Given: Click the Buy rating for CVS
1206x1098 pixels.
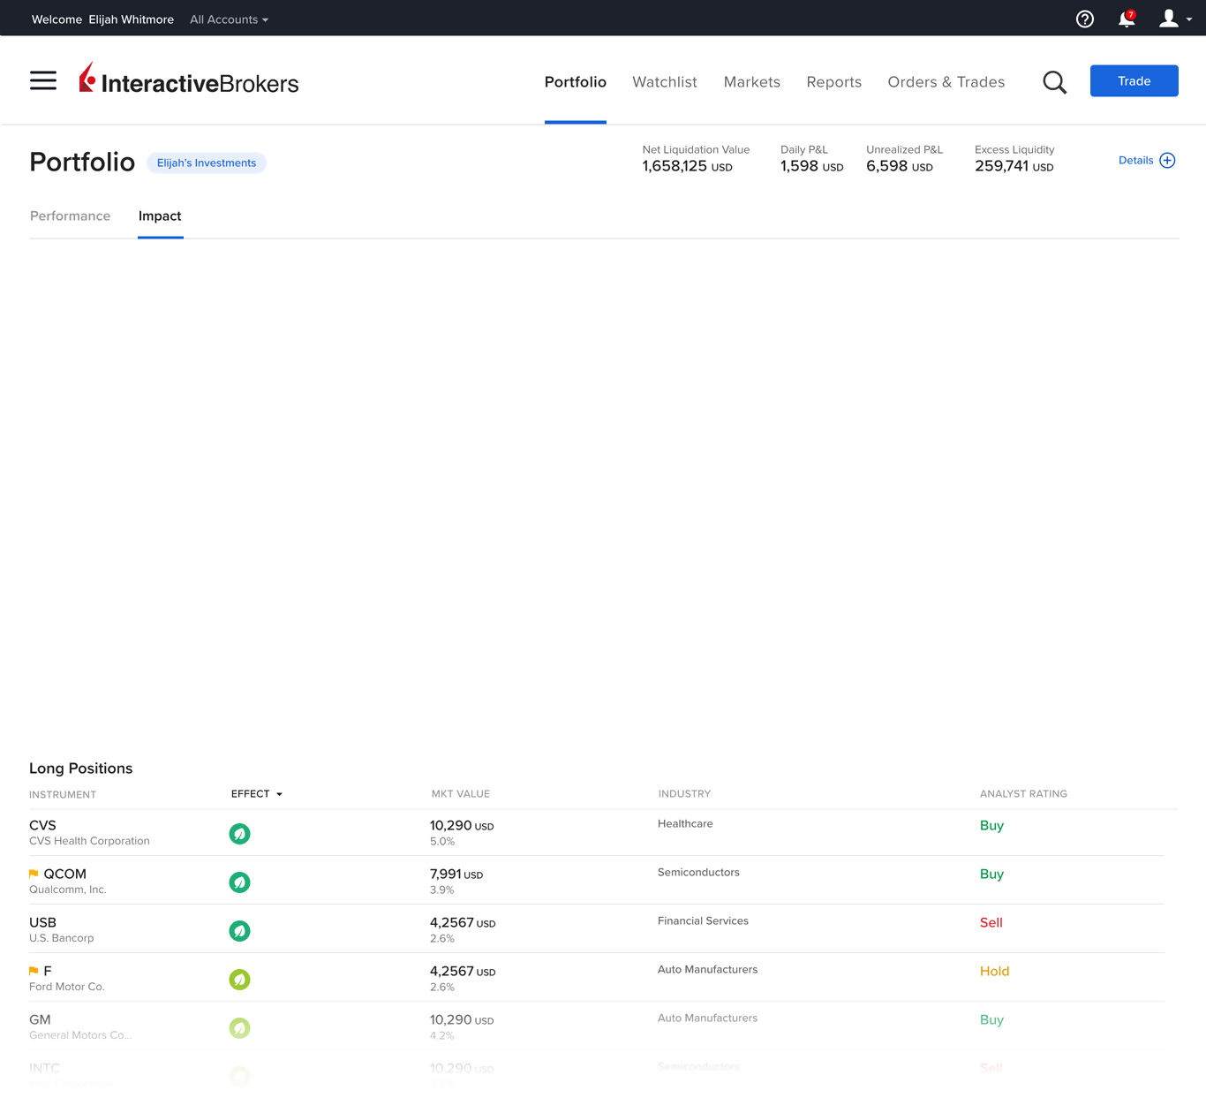Looking at the screenshot, I should tap(991, 825).
